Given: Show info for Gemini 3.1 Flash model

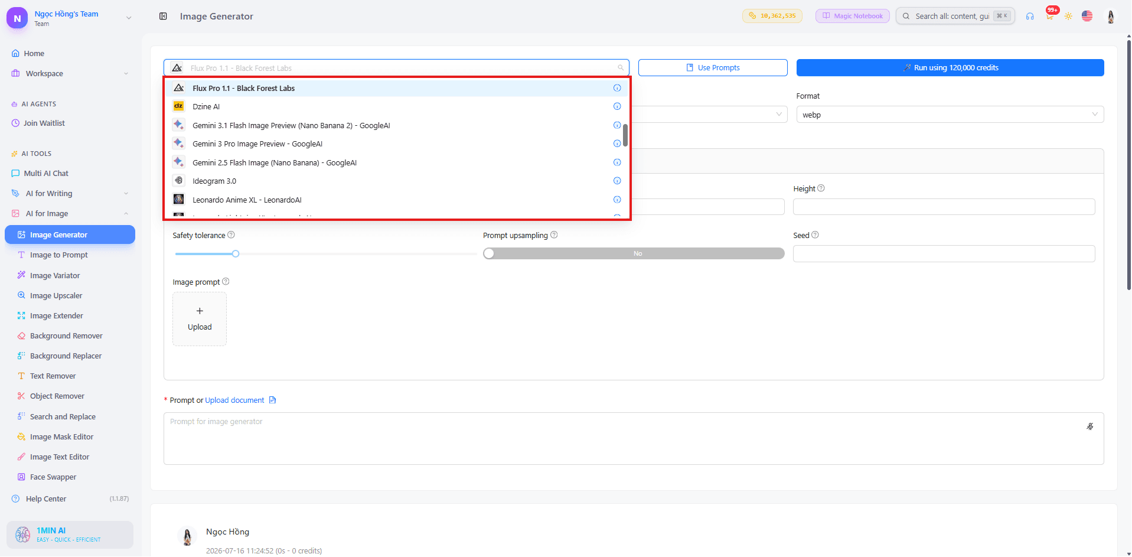Looking at the screenshot, I should coord(617,125).
